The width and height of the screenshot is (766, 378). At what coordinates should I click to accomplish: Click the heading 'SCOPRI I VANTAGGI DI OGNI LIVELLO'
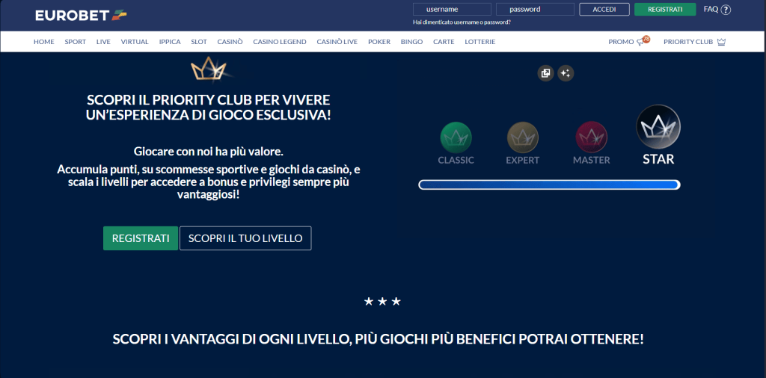click(x=232, y=339)
